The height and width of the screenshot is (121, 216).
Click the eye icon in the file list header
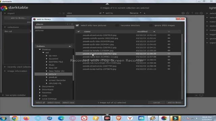coord(169,32)
